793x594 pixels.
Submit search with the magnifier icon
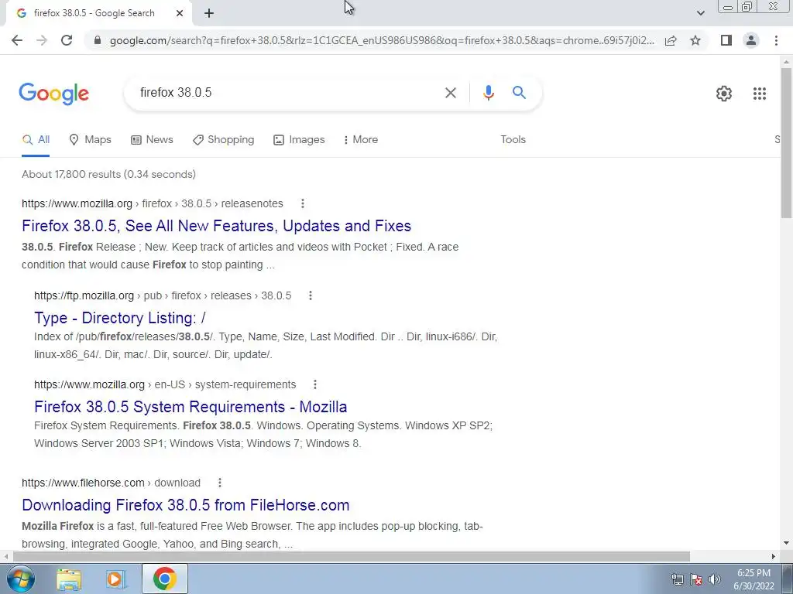pos(519,93)
